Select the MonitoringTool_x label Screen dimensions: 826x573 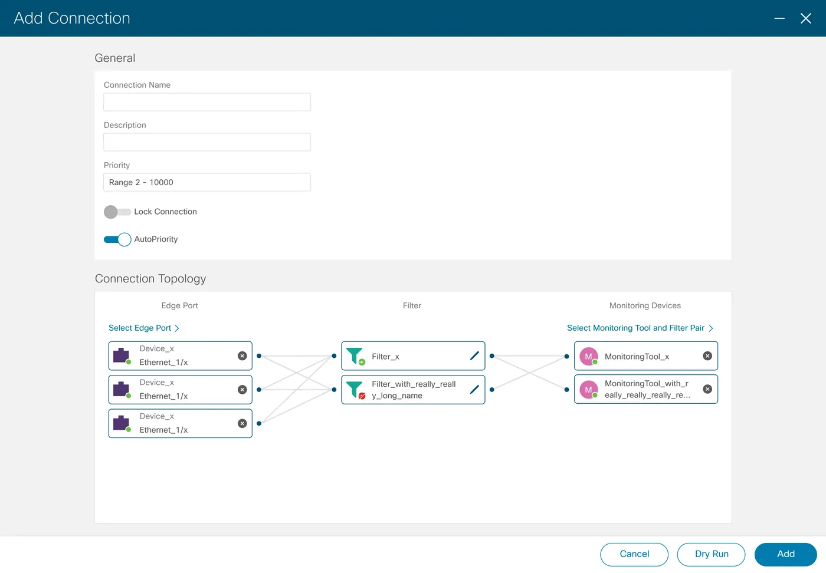637,357
